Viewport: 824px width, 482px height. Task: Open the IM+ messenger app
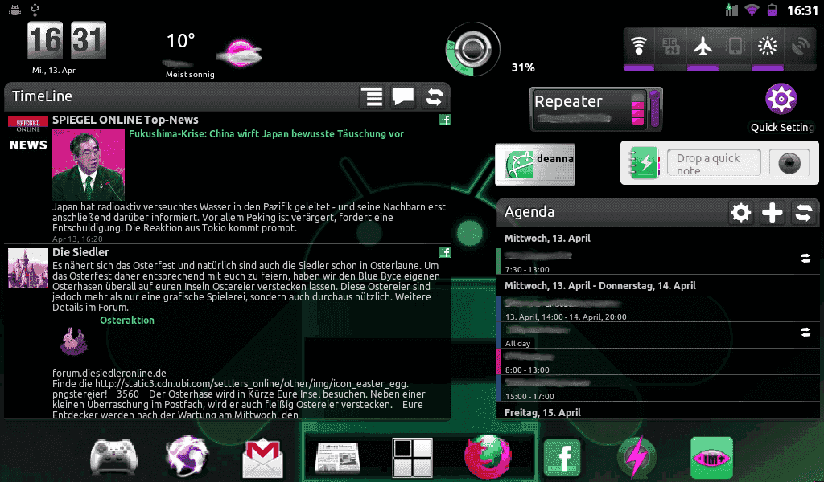711,457
